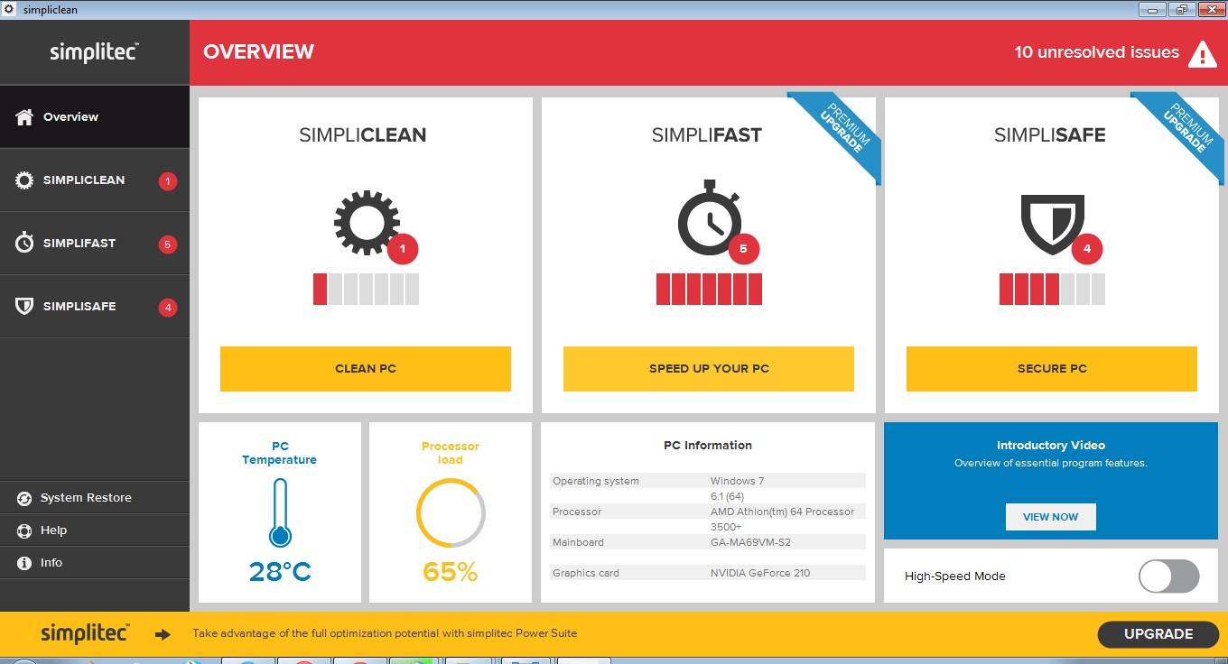Click the large shield icon in SIMPLISAFE card
The width and height of the screenshot is (1228, 664).
click(x=1052, y=224)
